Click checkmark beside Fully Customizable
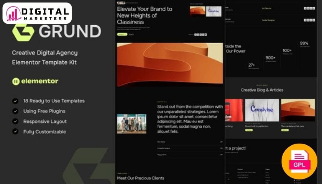This screenshot has height=184, width=322. [x=15, y=131]
